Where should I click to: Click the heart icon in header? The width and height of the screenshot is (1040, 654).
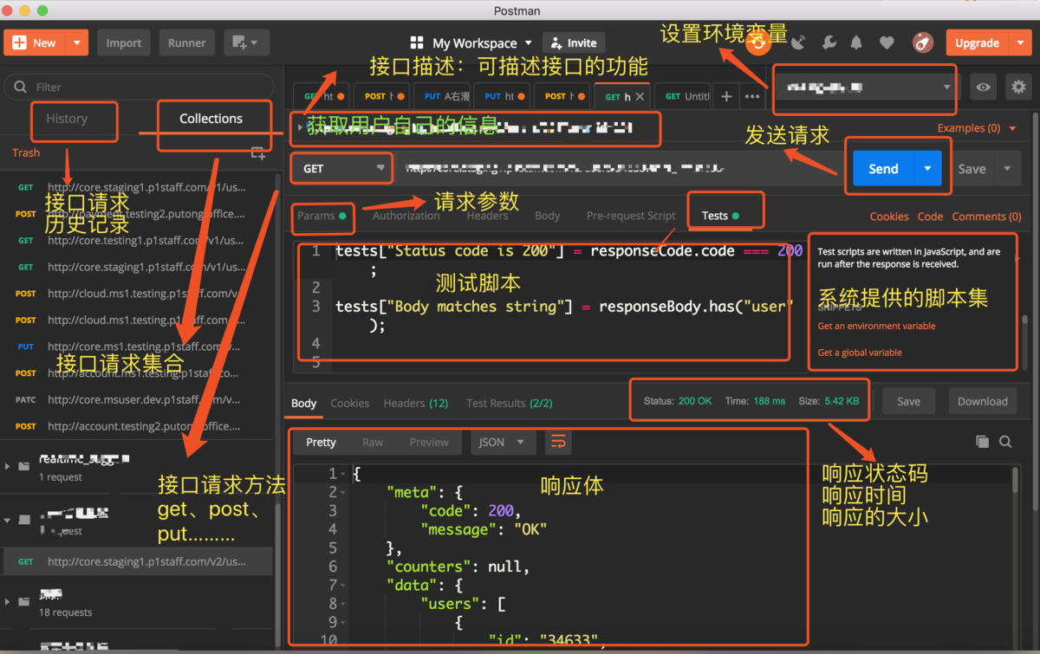click(886, 42)
